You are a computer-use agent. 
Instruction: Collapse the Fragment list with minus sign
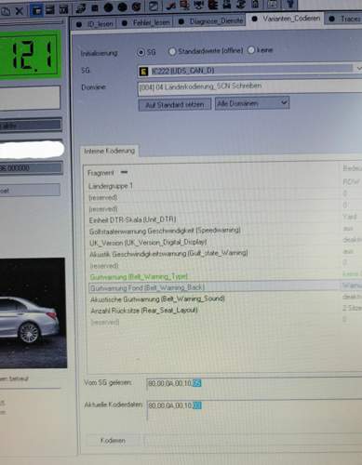click(x=124, y=172)
